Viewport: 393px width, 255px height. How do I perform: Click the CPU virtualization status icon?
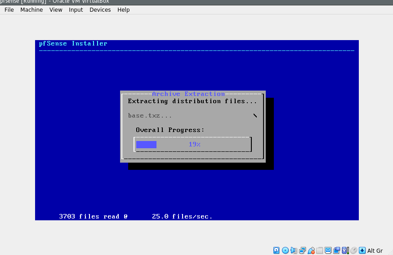pos(345,250)
